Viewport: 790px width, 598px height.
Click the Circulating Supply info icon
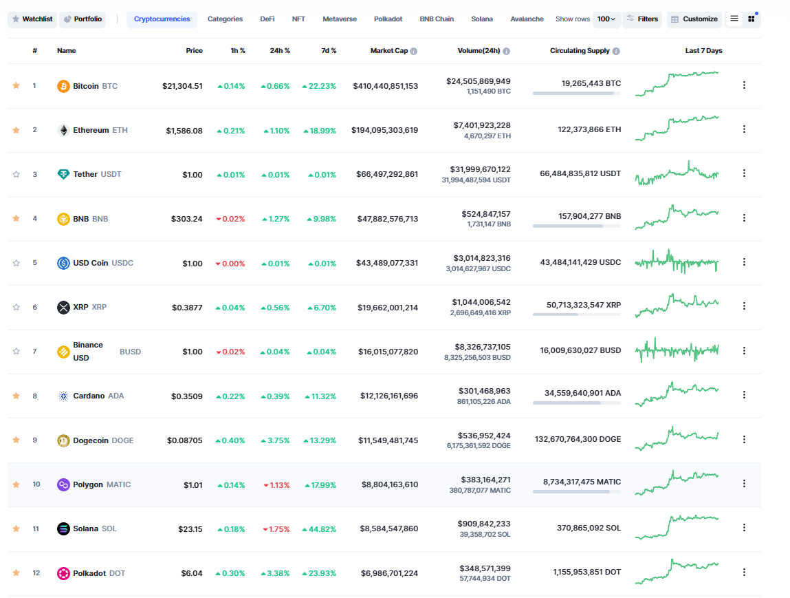pyautogui.click(x=616, y=51)
